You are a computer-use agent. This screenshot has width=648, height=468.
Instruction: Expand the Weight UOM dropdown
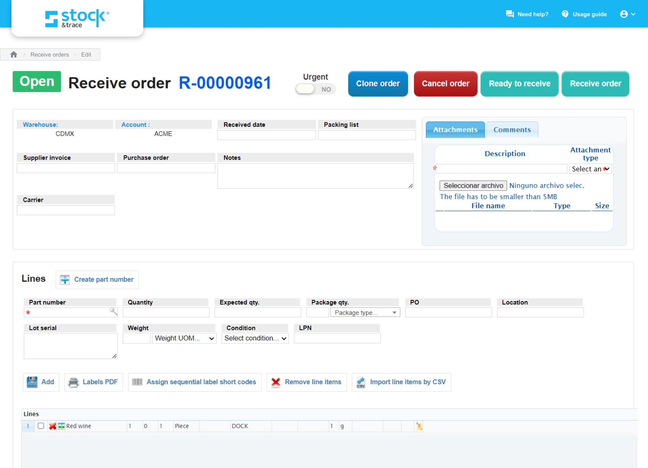click(184, 338)
